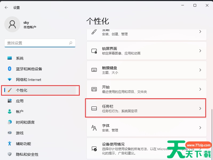213x160 pixels.
Task: Open 任务栏 via its chevron arrow
Action: coord(200,108)
